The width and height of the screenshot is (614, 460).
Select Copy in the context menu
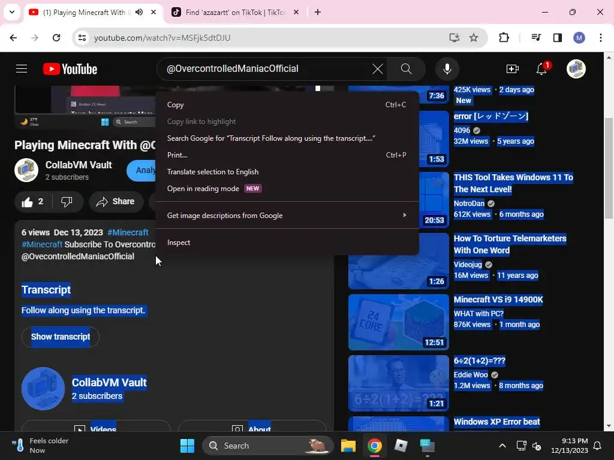287,105
